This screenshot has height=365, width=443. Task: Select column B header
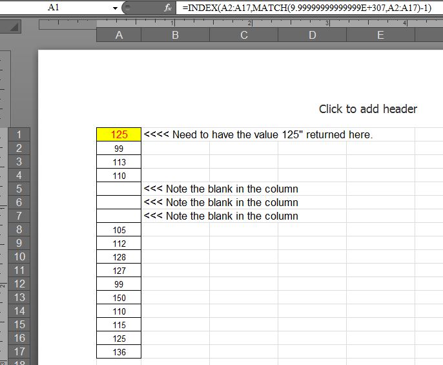175,36
